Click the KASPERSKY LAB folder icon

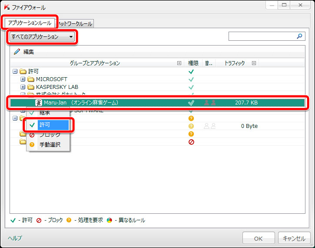31,87
